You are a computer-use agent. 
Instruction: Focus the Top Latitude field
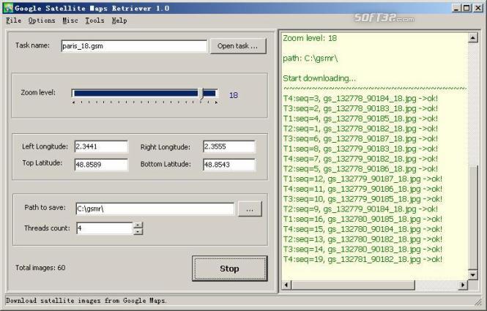[101, 165]
